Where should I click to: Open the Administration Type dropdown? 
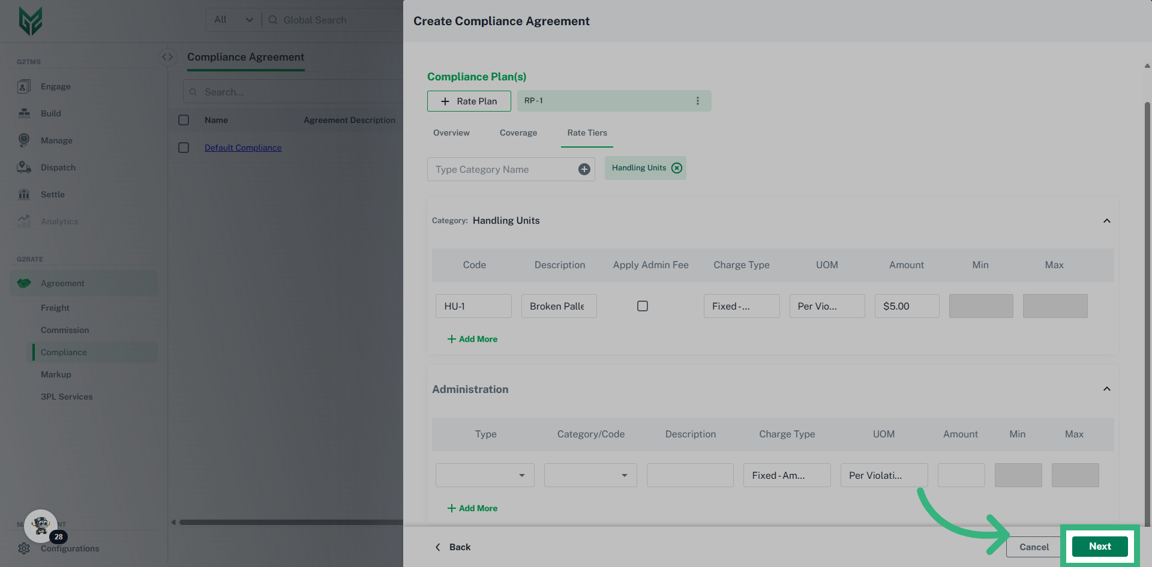485,475
